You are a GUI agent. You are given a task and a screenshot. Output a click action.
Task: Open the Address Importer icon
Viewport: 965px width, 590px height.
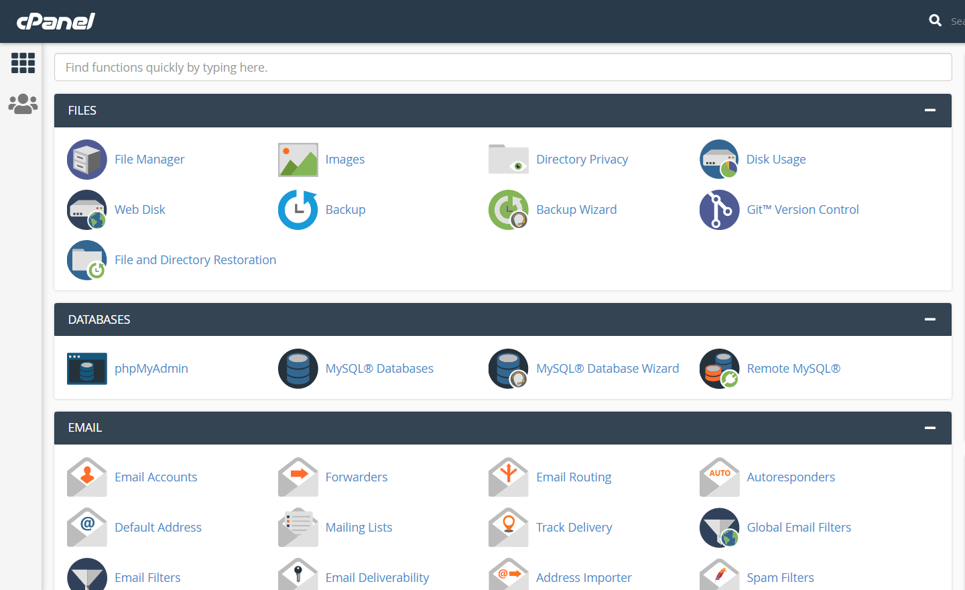click(509, 575)
